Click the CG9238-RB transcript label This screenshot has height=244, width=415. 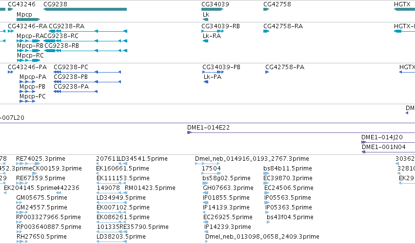point(61,46)
